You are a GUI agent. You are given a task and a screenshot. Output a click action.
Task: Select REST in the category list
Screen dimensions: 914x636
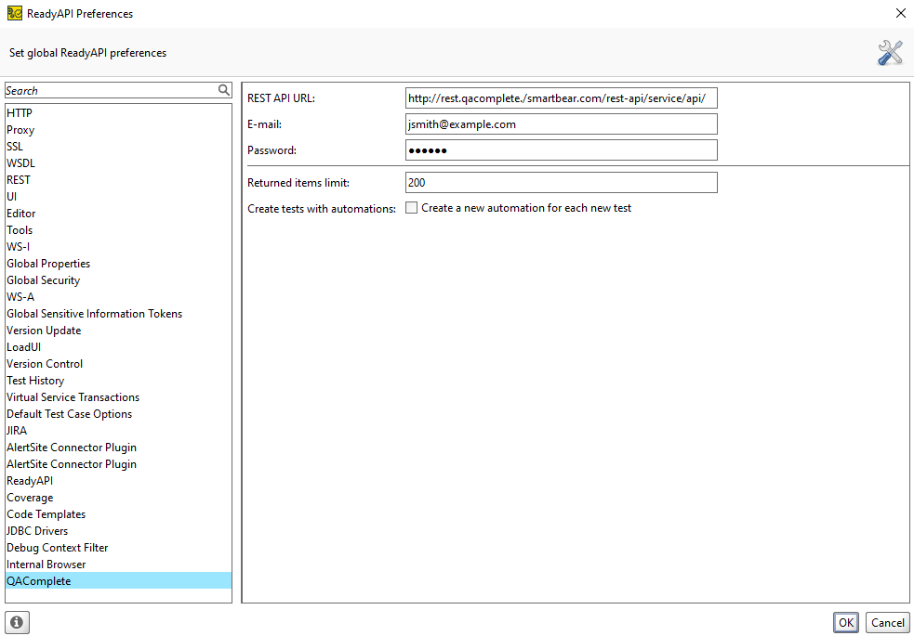pos(118,180)
